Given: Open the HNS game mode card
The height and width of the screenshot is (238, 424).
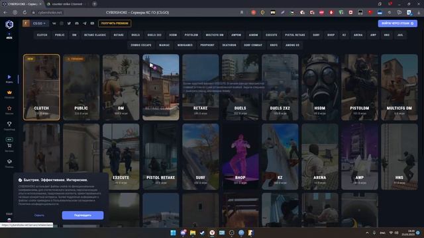Looking at the screenshot, I should point(399,157).
